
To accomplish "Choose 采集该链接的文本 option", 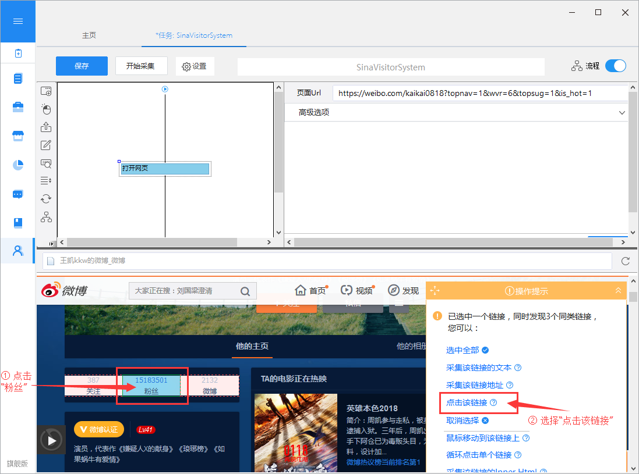I will (x=479, y=368).
